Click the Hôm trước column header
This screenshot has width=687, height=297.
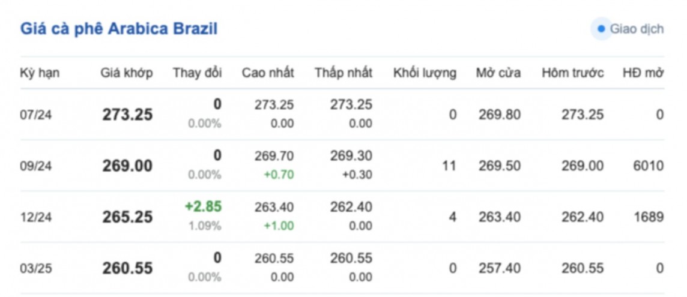572,73
